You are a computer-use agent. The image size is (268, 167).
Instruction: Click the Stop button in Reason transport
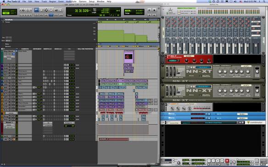coord(218,161)
